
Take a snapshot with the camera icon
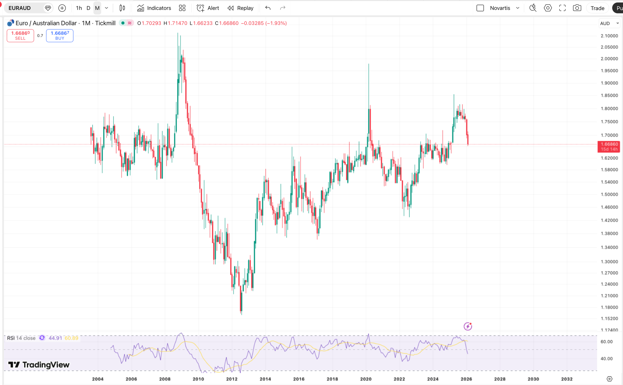[x=577, y=8]
